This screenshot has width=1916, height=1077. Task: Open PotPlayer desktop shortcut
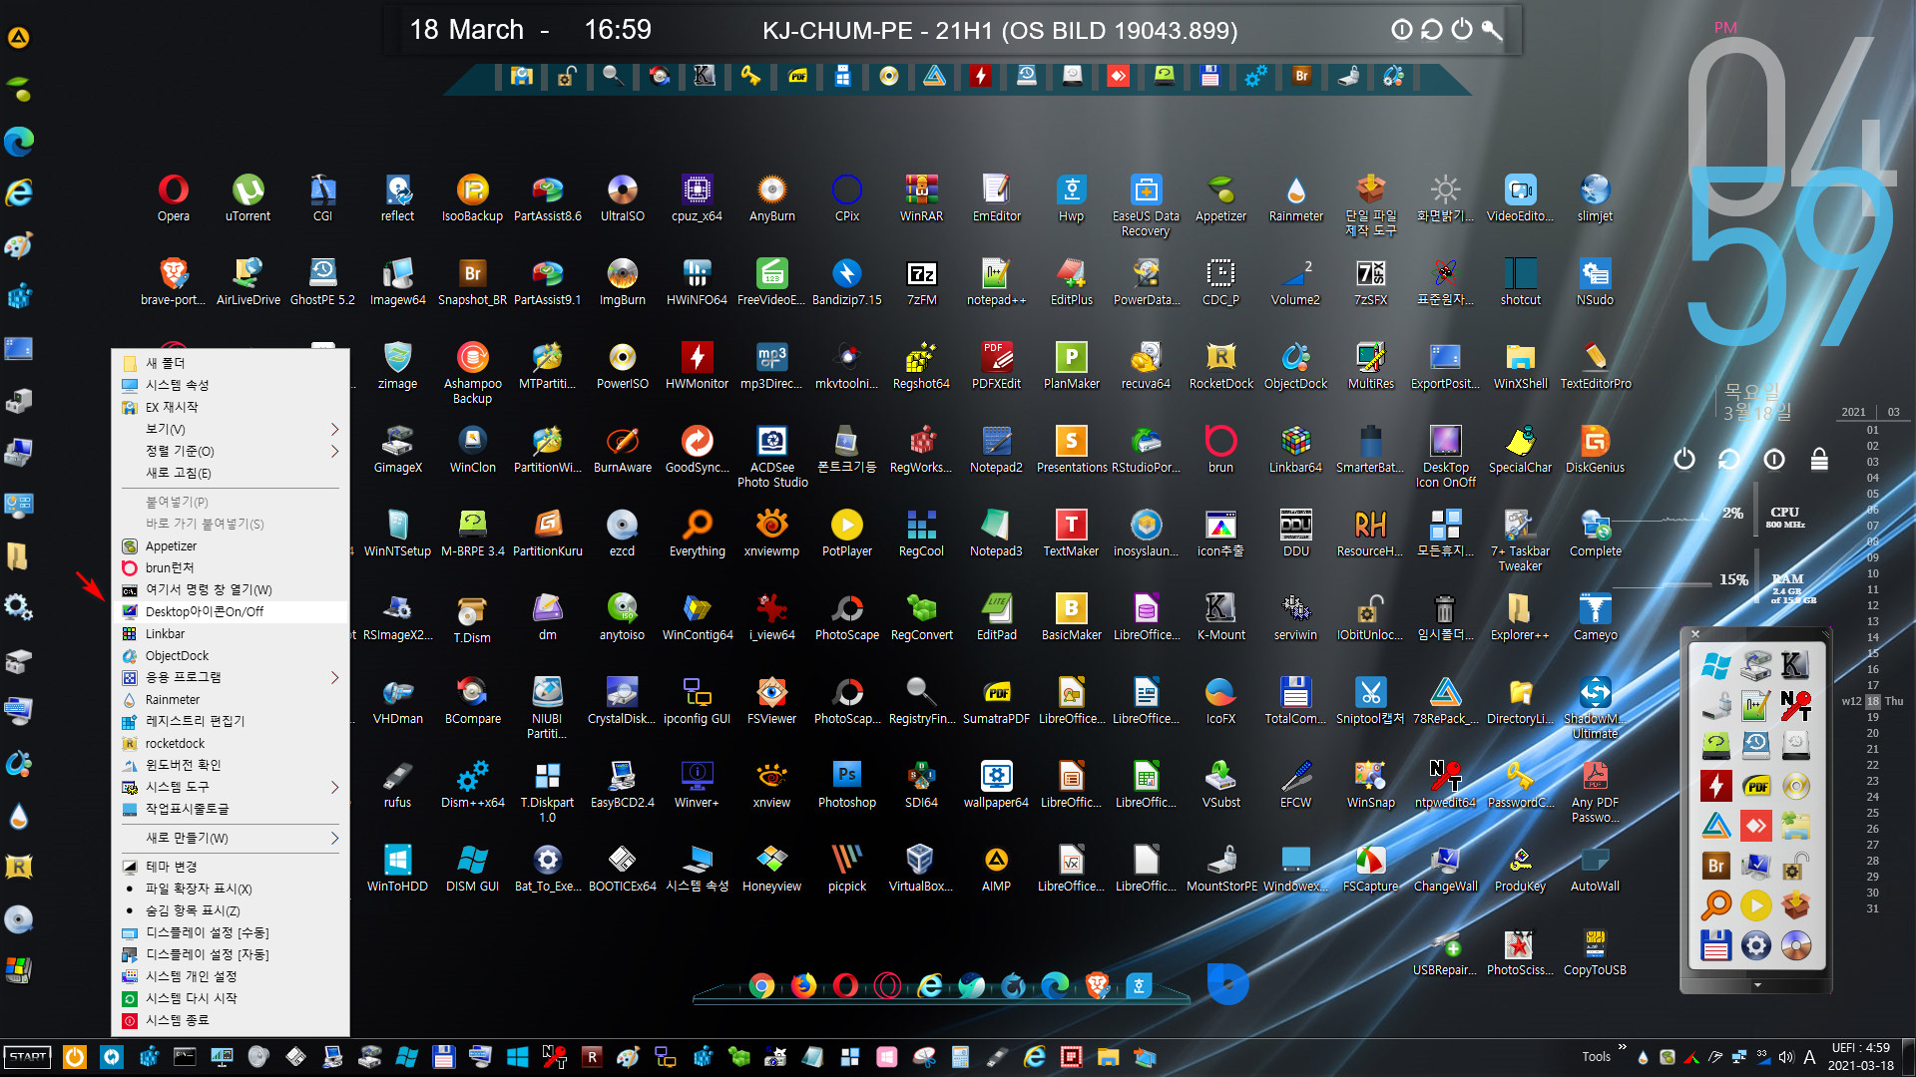click(x=846, y=533)
